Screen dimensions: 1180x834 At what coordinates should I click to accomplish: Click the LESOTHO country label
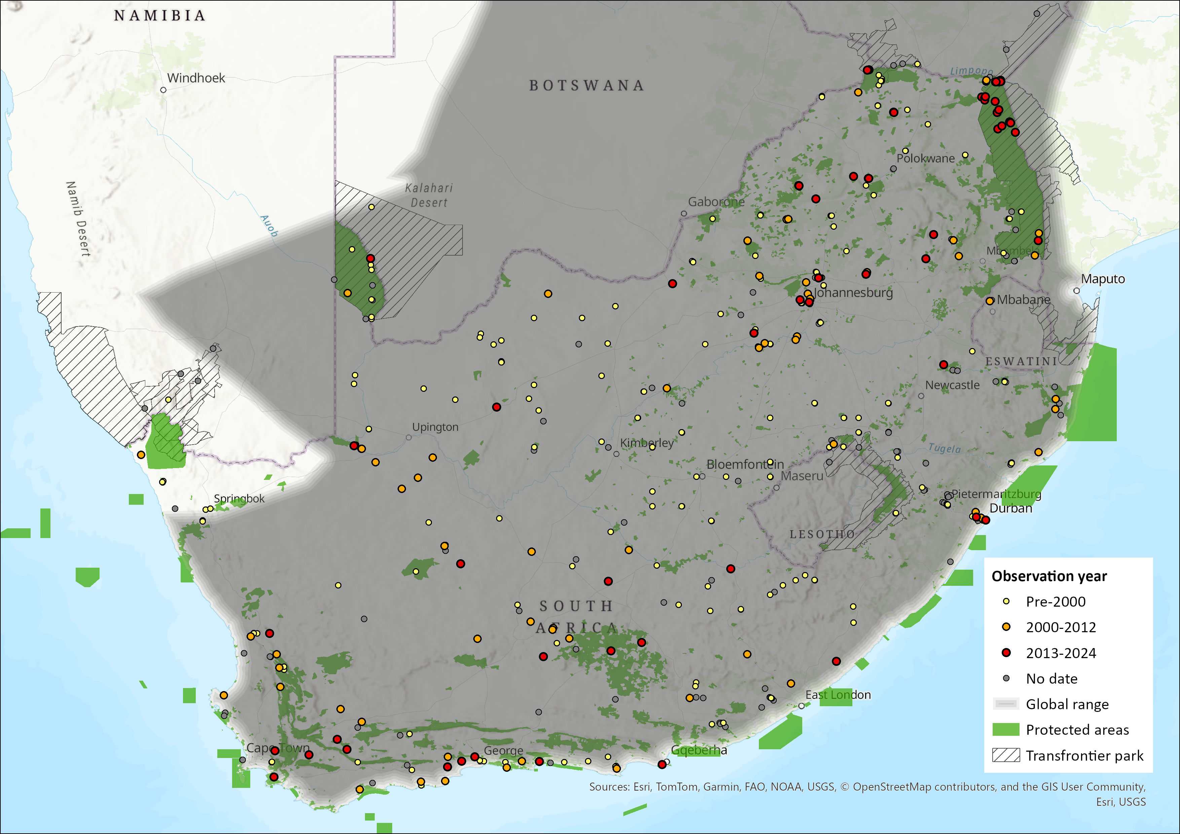point(822,534)
